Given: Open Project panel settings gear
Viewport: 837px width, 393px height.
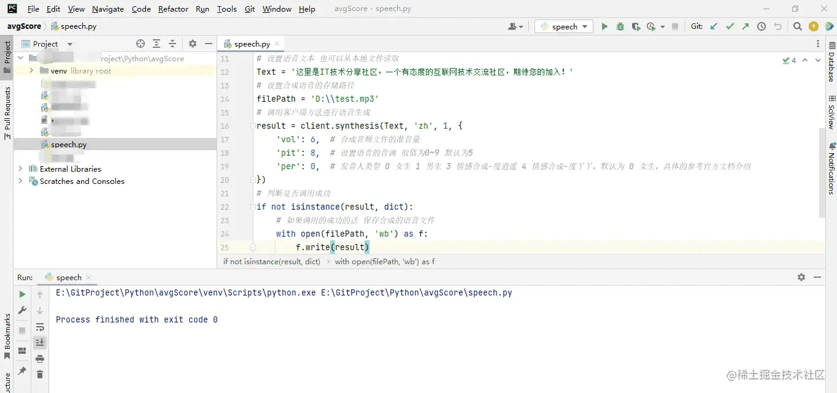Looking at the screenshot, I should tap(192, 44).
